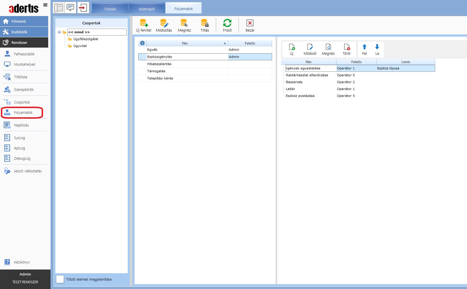Select the Hibabejelentés process row

(159, 64)
